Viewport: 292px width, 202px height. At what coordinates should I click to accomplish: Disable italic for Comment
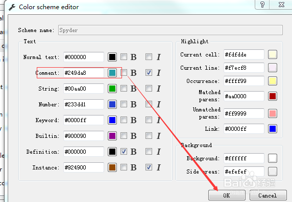point(149,72)
